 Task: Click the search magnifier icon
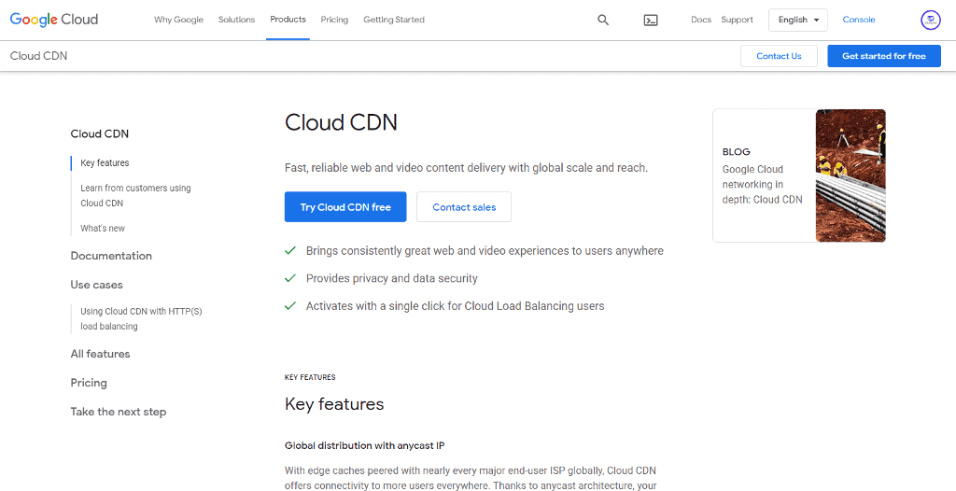[603, 20]
